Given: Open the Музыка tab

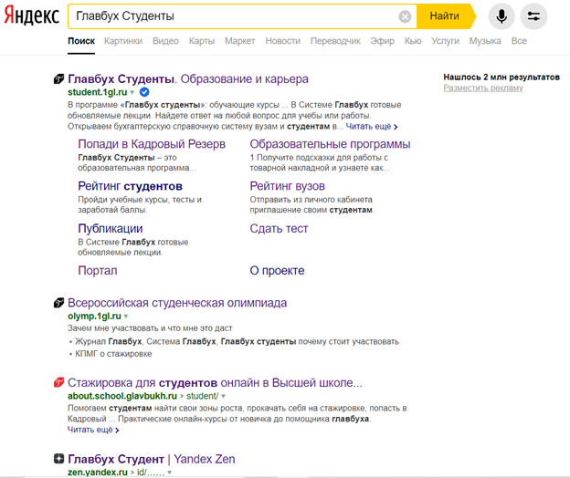Looking at the screenshot, I should (485, 41).
